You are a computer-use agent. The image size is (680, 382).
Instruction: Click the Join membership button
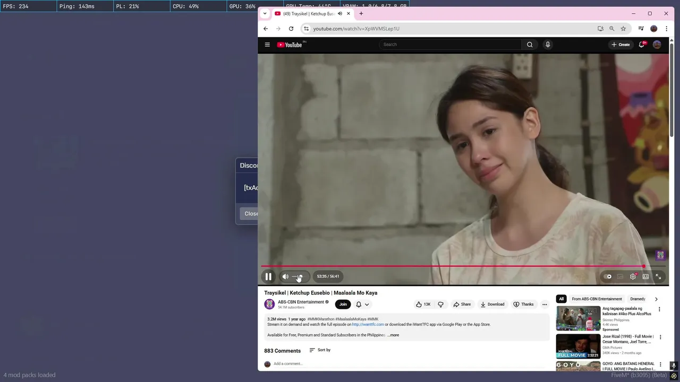coord(343,304)
